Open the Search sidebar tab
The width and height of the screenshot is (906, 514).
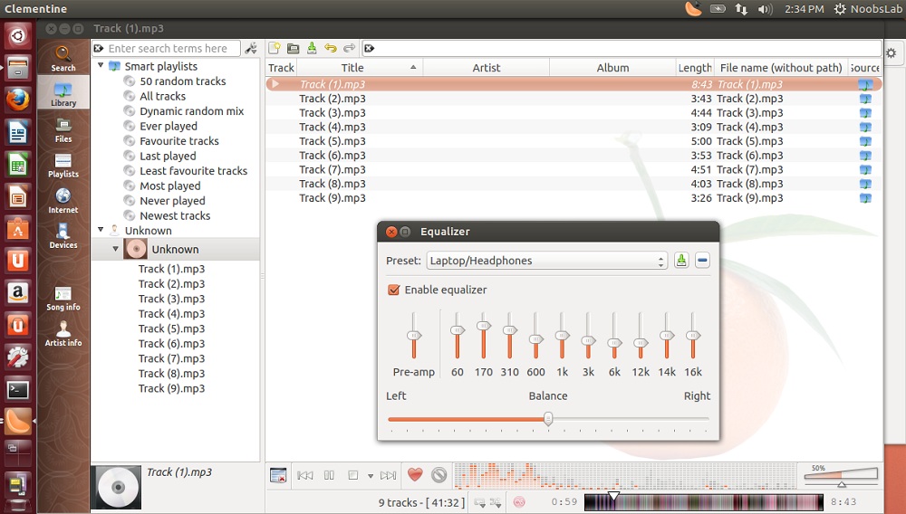click(63, 58)
